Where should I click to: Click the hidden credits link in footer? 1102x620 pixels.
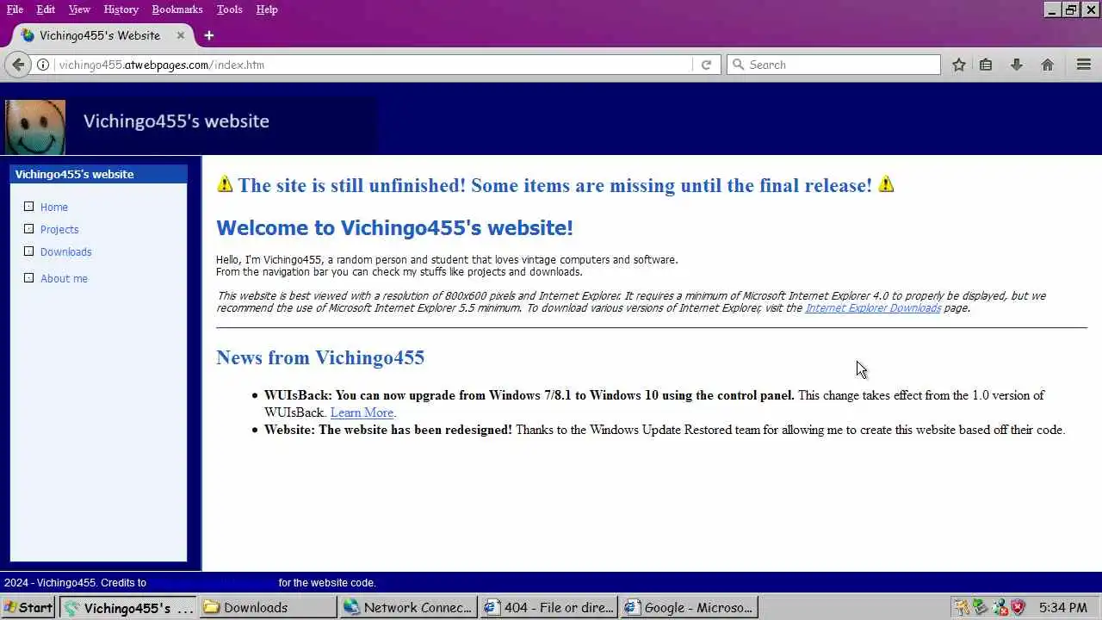coord(213,583)
